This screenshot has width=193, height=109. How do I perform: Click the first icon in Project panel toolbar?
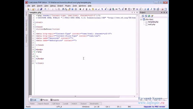point(143,16)
